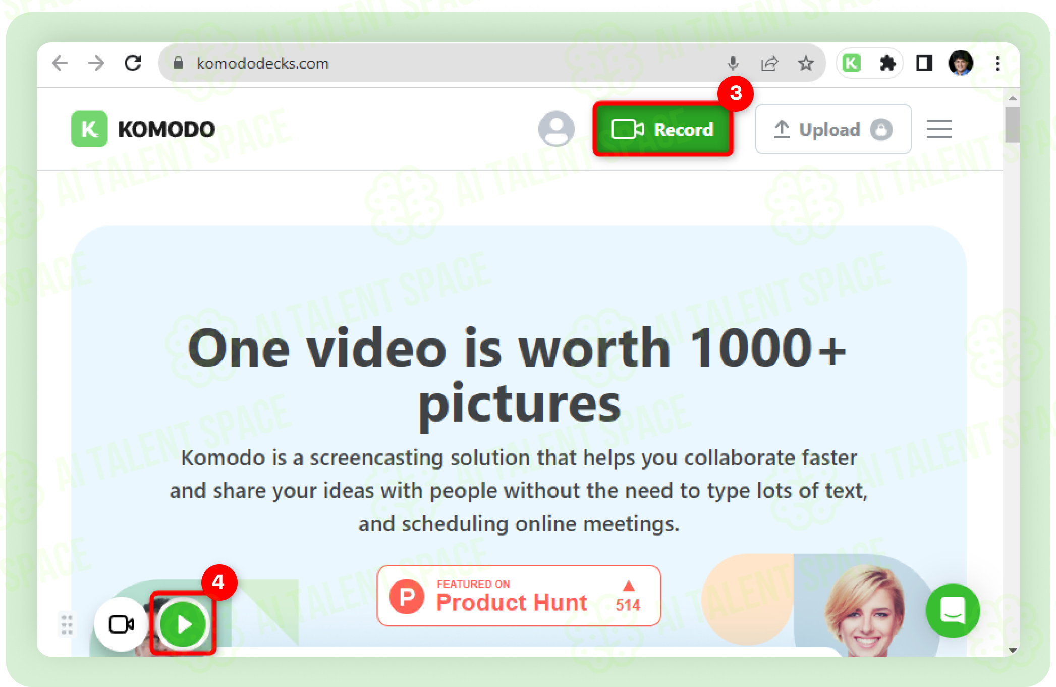Click the scrollbar up arrow
The width and height of the screenshot is (1056, 687).
click(1012, 98)
